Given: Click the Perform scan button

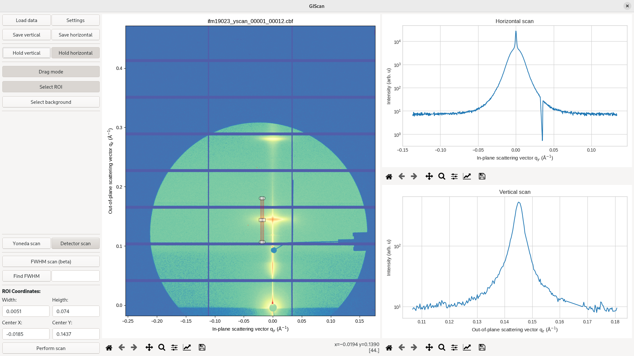Looking at the screenshot, I should click(51, 348).
